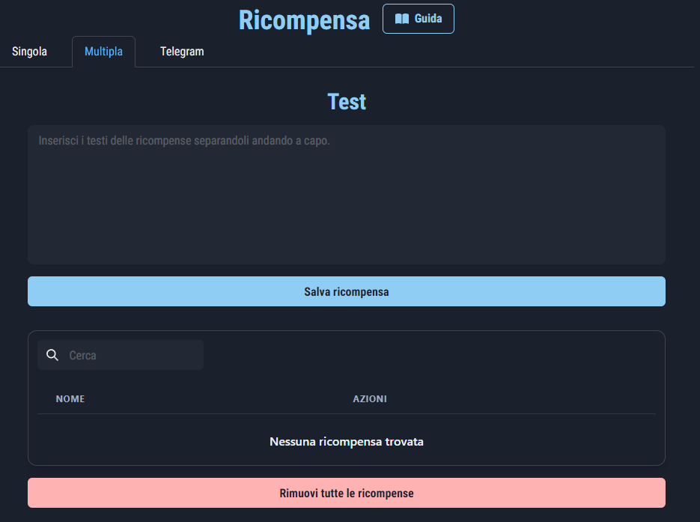Open the Telegram tab
The width and height of the screenshot is (700, 522).
click(x=182, y=52)
